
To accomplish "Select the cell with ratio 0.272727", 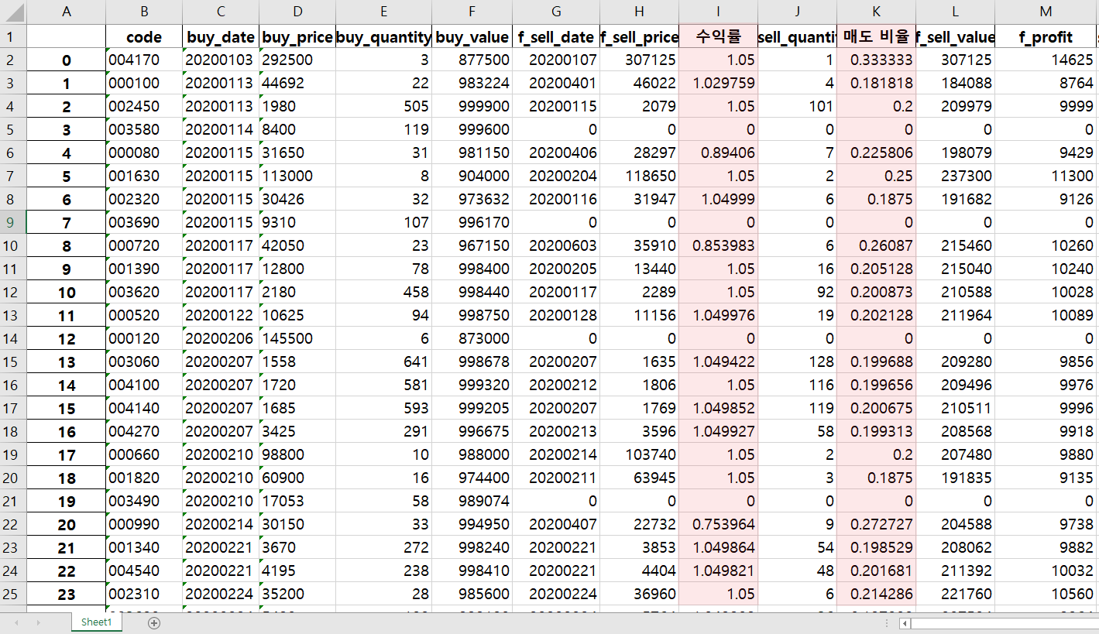I will [x=876, y=524].
